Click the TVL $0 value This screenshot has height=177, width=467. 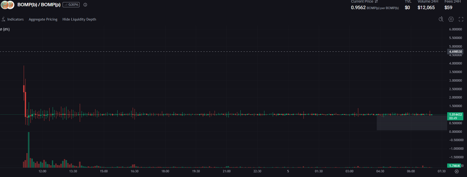407,8
